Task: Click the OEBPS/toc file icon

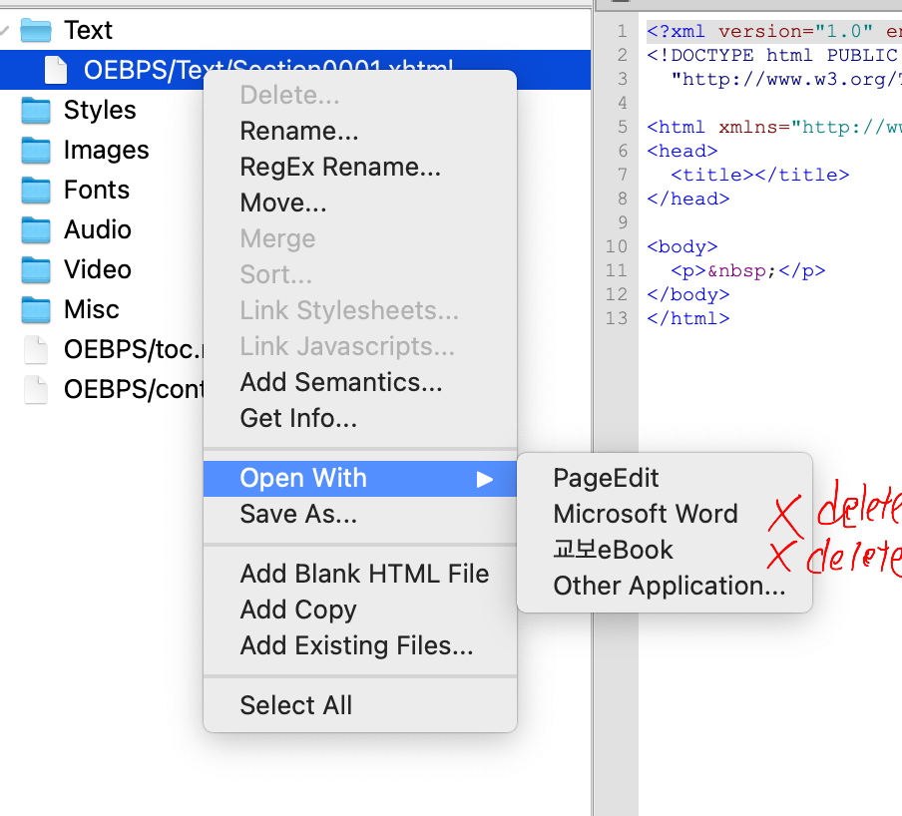Action: pos(36,349)
